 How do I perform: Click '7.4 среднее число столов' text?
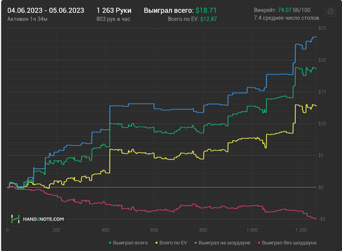pos(286,18)
